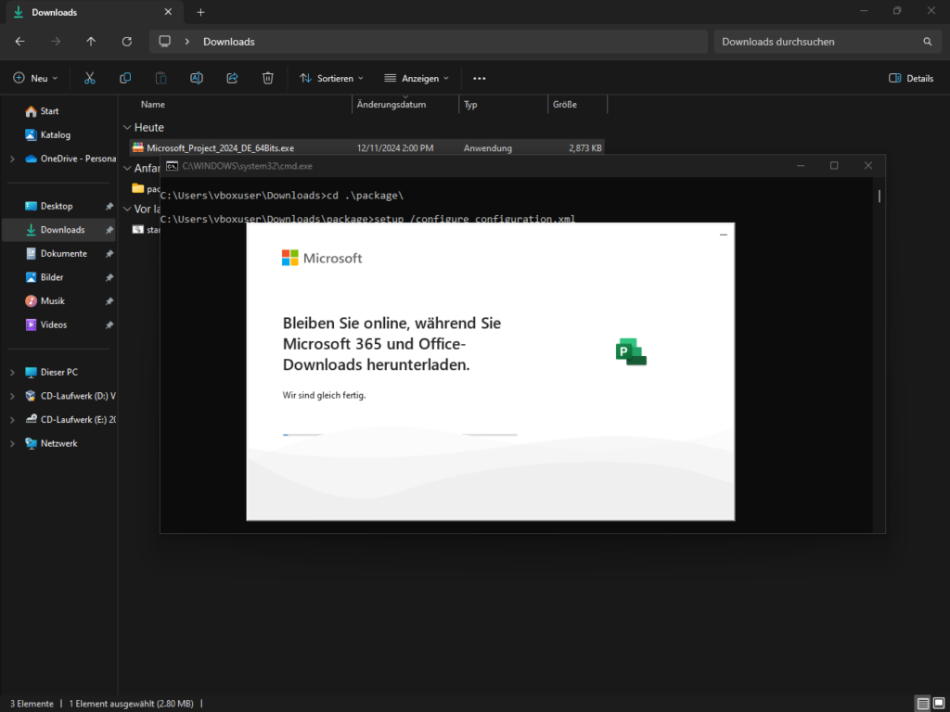
Task: Click the Rename icon in toolbar
Action: [197, 78]
